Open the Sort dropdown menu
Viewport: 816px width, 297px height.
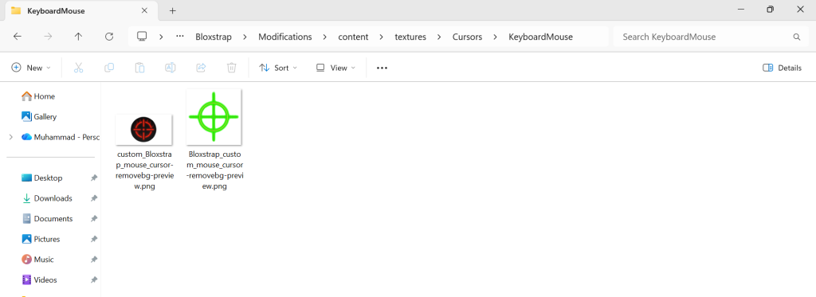tap(278, 68)
